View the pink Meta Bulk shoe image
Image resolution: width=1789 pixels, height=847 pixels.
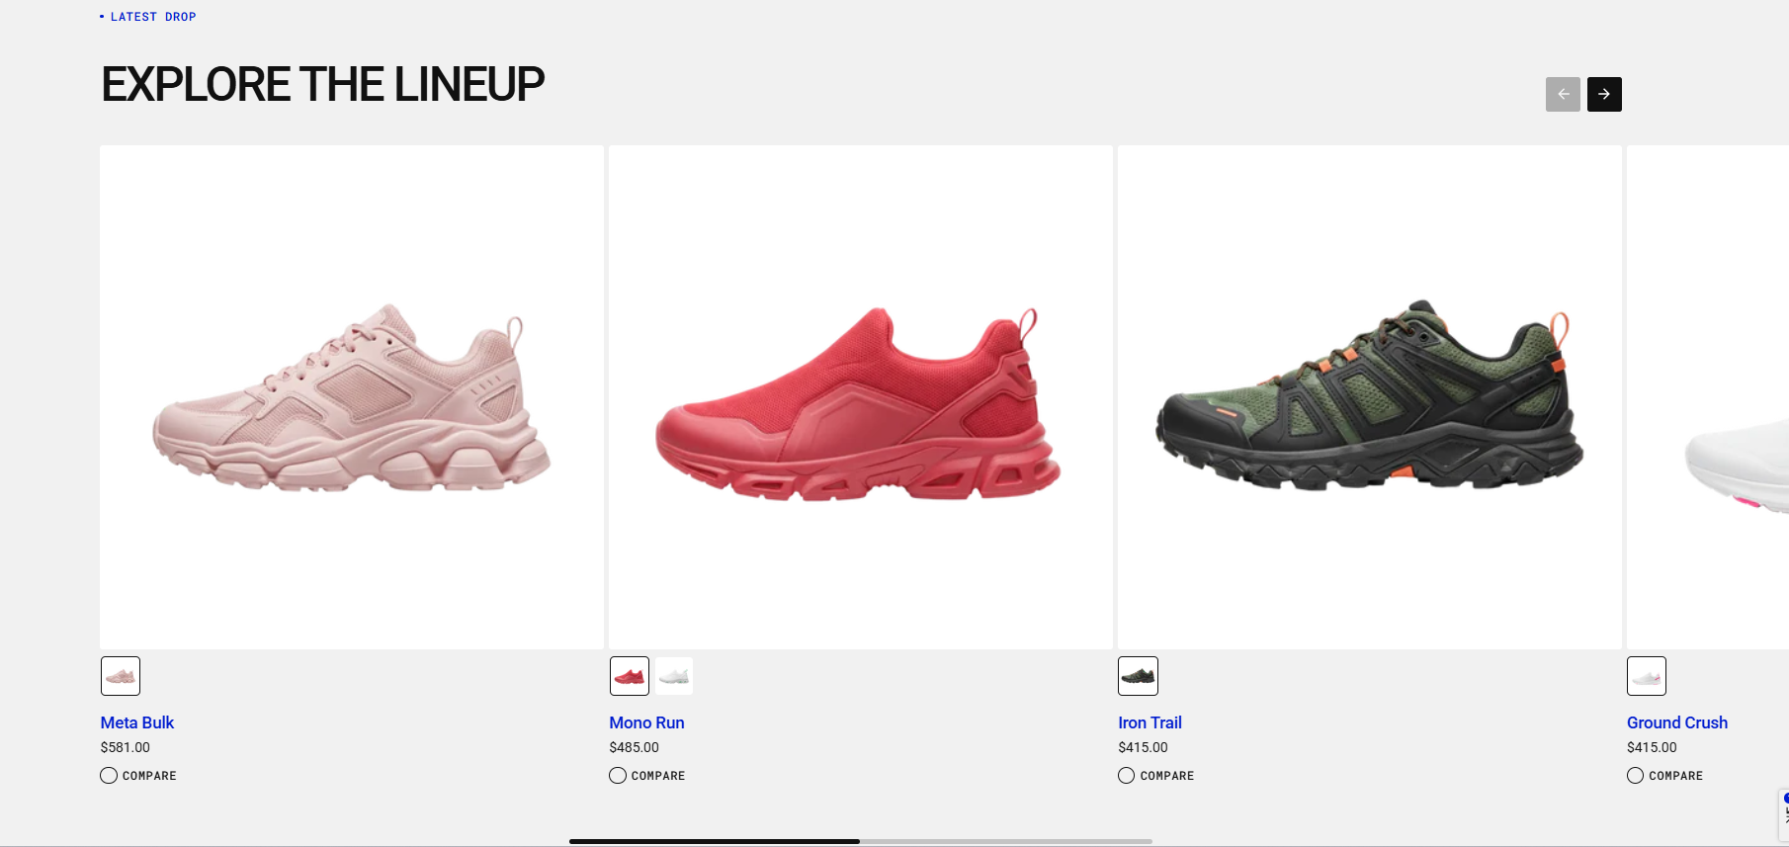(352, 397)
